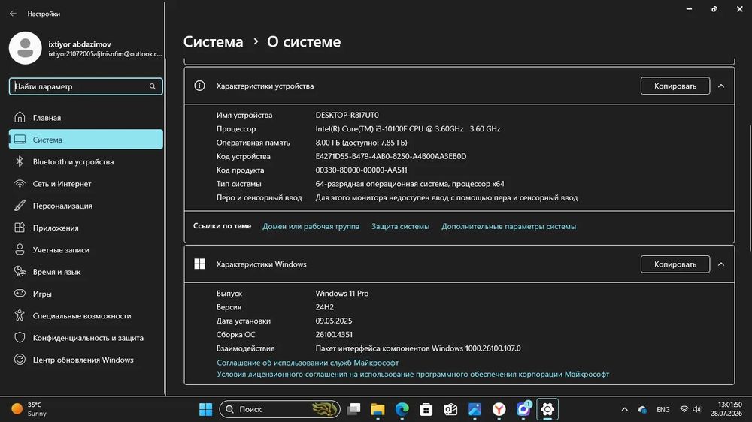Open Специальные возможности settings

coord(86,315)
